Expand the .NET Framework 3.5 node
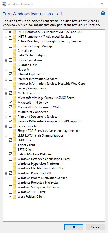Viewport: 108px width, 233px height. pyautogui.click(x=6, y=32)
